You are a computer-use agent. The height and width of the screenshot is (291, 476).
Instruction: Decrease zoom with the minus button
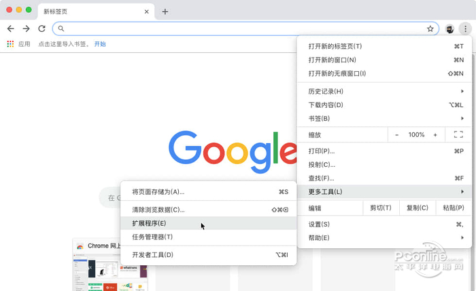pos(396,135)
